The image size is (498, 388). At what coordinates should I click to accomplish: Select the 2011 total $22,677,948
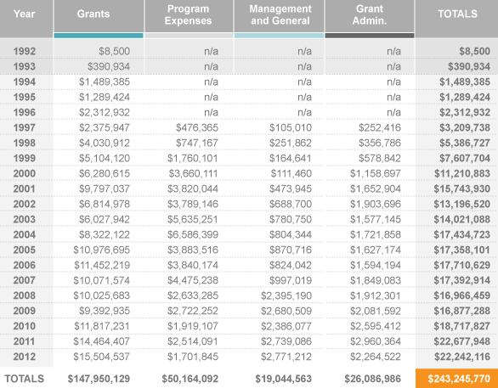(462, 341)
